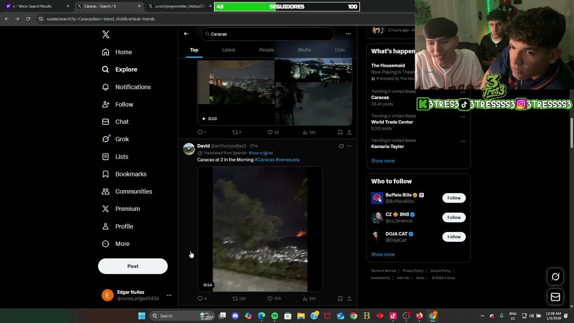View analytics of the 12K views post

[x=309, y=132]
